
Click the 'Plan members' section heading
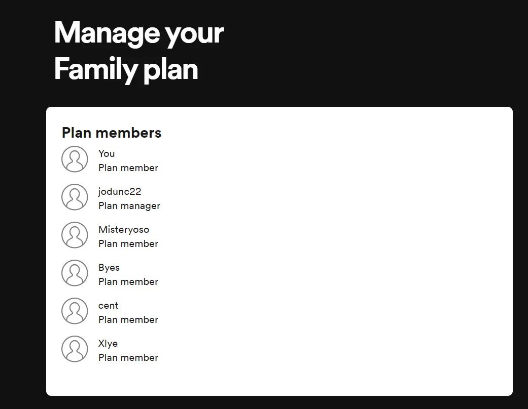112,133
